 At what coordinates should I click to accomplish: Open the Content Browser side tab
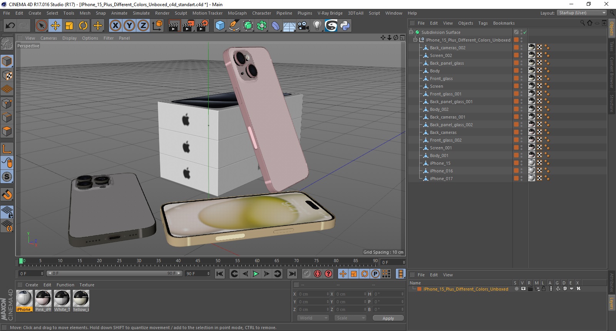[611, 72]
